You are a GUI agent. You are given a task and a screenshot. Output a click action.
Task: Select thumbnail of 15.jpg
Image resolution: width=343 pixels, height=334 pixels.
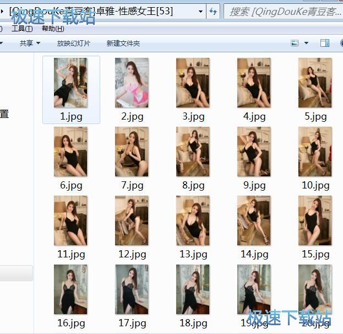point(315,220)
